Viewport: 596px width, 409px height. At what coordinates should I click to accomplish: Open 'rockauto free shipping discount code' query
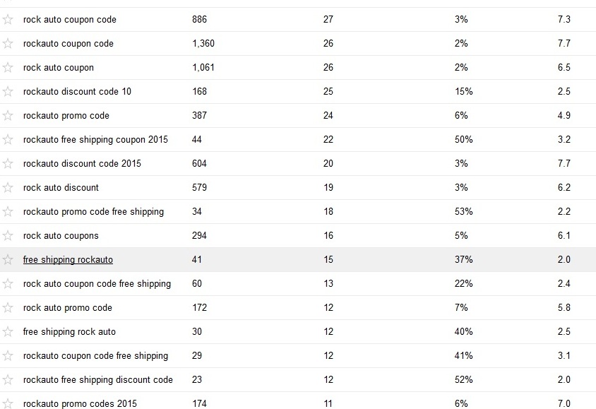tap(97, 380)
